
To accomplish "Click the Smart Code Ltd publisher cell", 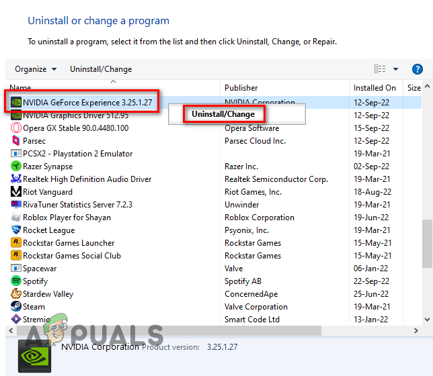I will coord(252,319).
